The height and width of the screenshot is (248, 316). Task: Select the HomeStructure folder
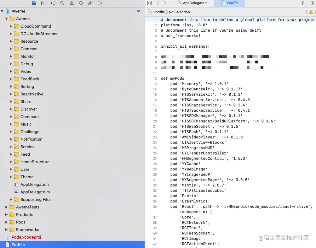pos(35,162)
